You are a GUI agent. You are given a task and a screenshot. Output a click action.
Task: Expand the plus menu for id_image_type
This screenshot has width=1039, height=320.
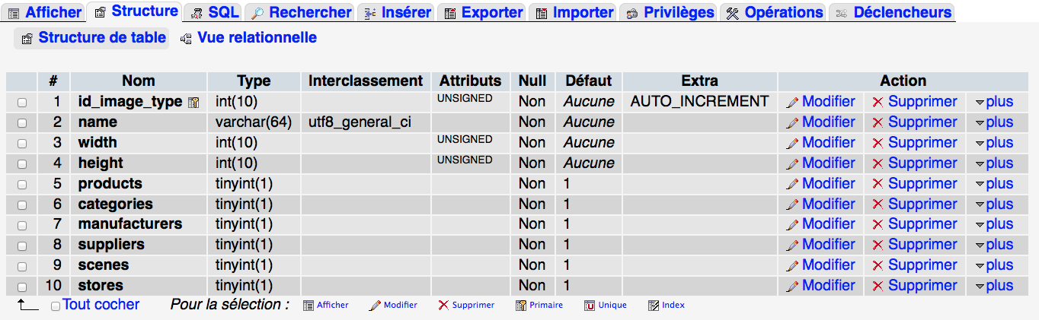[994, 102]
